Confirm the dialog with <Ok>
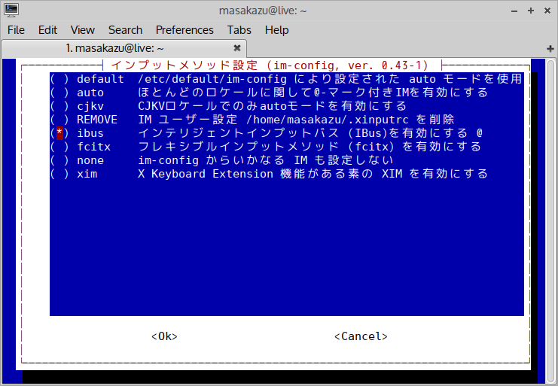Image resolution: width=558 pixels, height=386 pixels. click(x=164, y=336)
